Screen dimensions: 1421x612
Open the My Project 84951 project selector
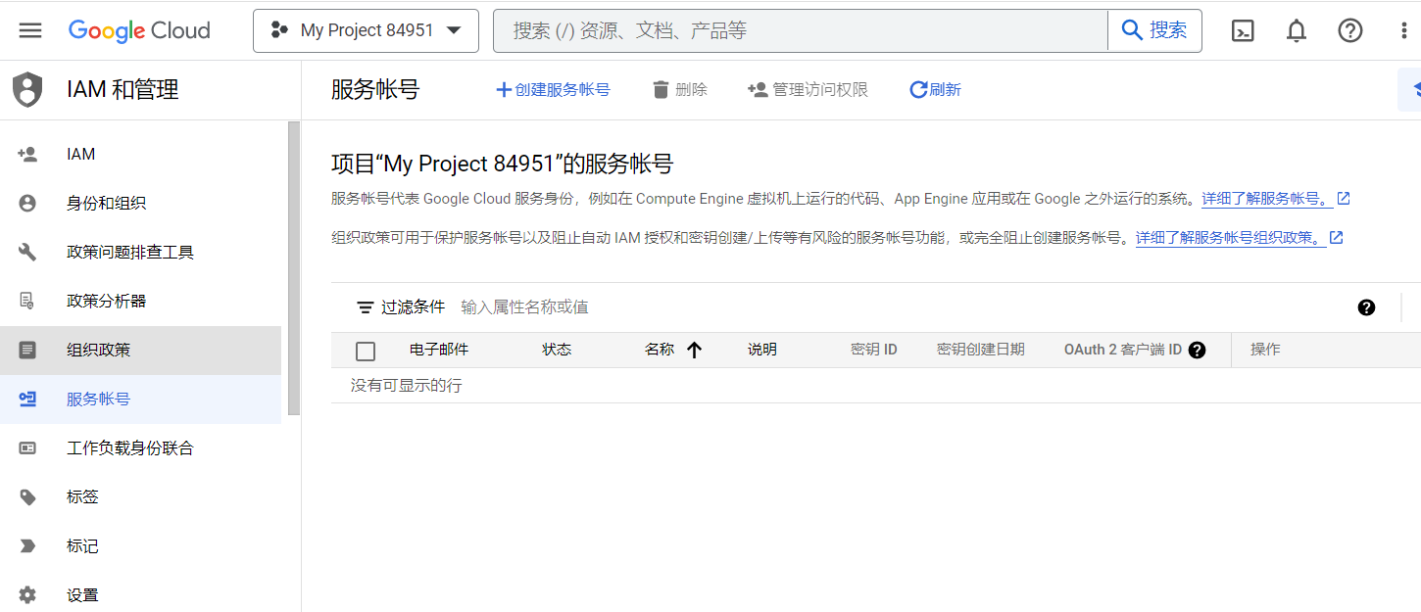[366, 30]
